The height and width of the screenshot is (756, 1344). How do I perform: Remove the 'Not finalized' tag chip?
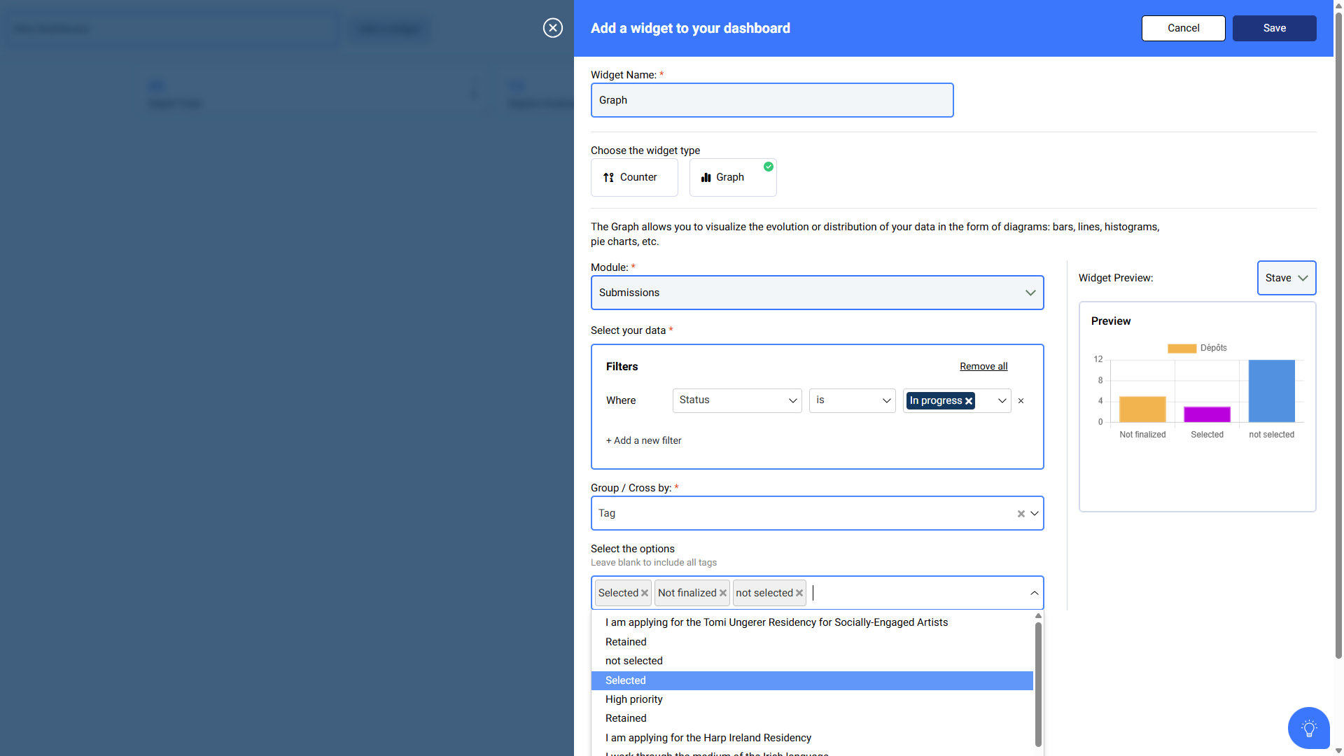coord(723,593)
